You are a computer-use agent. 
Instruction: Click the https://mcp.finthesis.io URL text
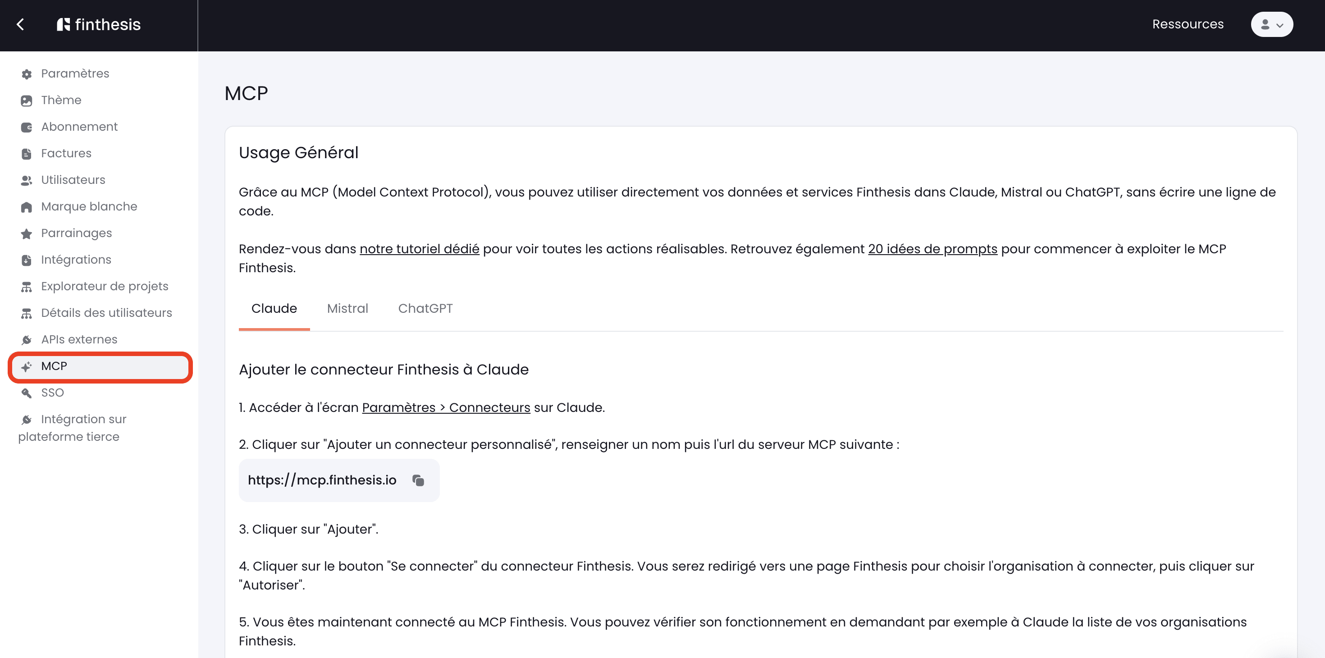click(322, 480)
